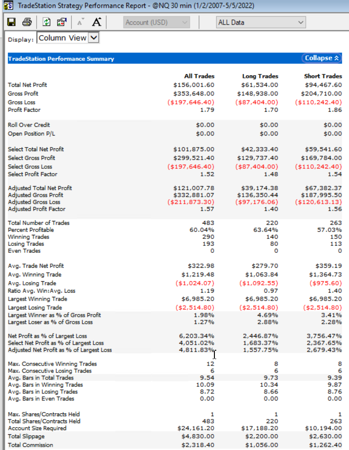The image size is (349, 450).
Task: Click the Long Trades column header
Action: click(260, 76)
